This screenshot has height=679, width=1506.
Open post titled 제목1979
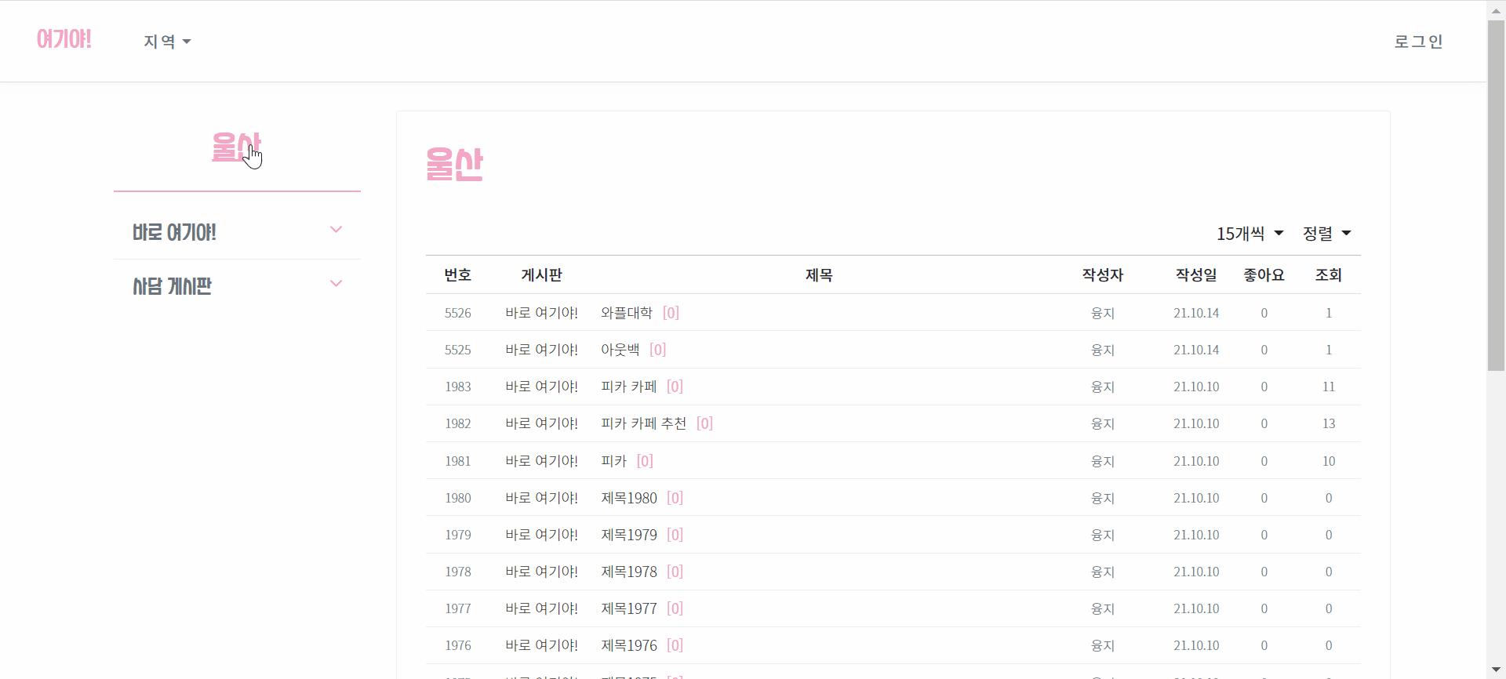pos(629,535)
